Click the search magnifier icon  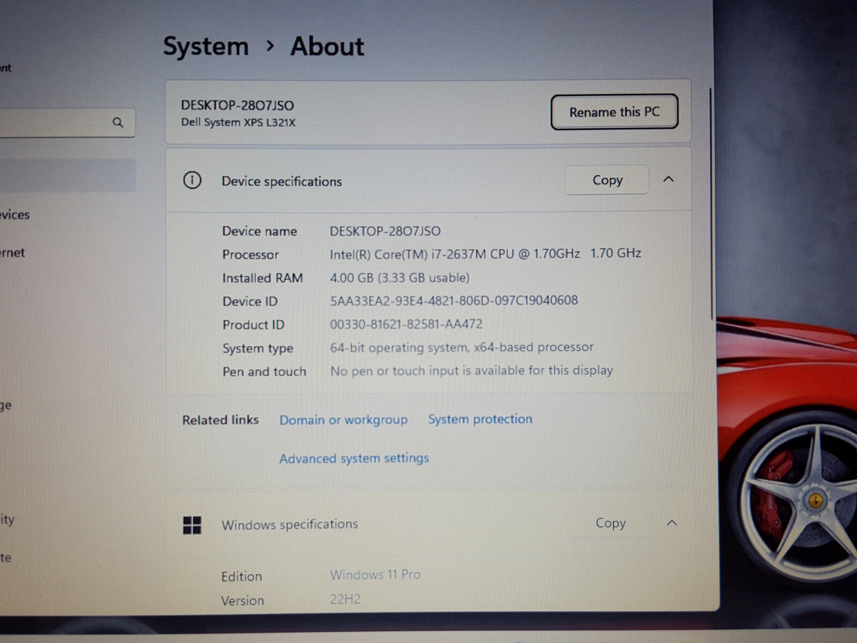pyautogui.click(x=118, y=123)
